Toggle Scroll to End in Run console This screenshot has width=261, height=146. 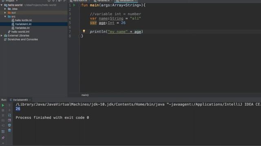point(9,120)
